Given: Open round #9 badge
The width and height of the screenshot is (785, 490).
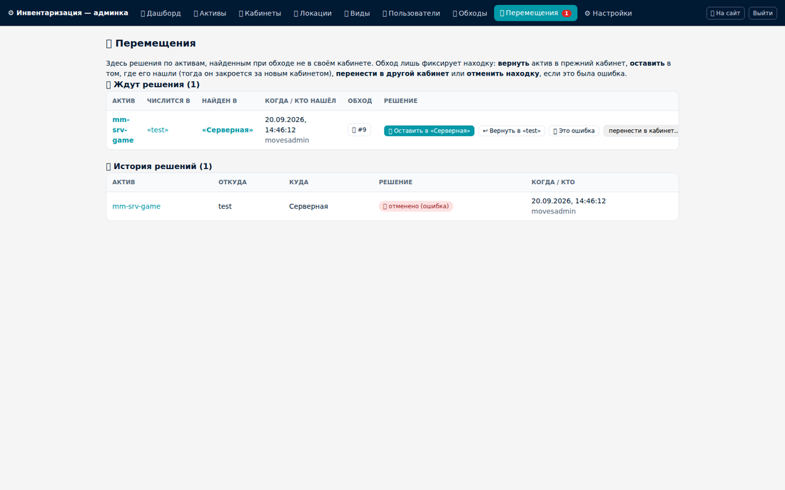Looking at the screenshot, I should coord(359,130).
